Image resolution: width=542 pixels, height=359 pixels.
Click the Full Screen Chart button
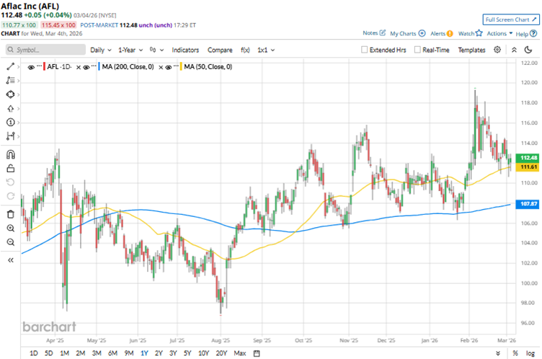pos(509,19)
